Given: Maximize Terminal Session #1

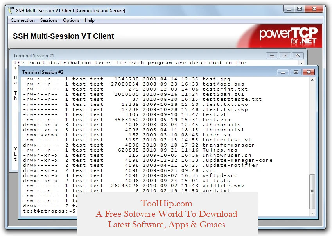Looking at the screenshot, I should coord(285,56).
